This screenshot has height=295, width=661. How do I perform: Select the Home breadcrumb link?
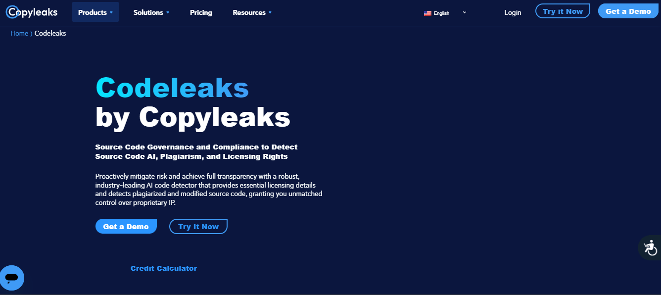click(x=19, y=33)
